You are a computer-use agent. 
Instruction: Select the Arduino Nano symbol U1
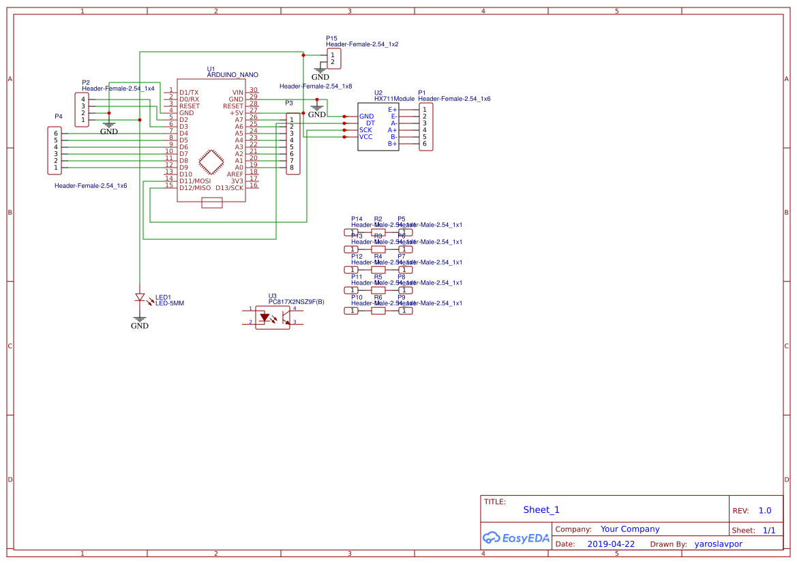pyautogui.click(x=211, y=136)
